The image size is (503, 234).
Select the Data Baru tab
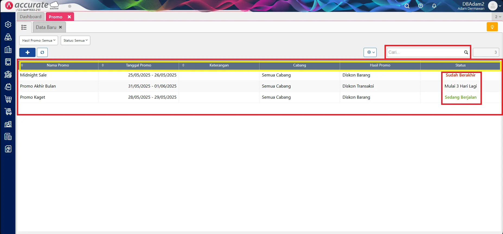tap(46, 27)
